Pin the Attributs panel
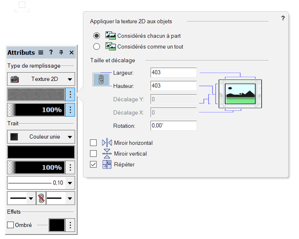Image resolution: width=299 pixels, height=239 pixels. pyautogui.click(x=61, y=52)
